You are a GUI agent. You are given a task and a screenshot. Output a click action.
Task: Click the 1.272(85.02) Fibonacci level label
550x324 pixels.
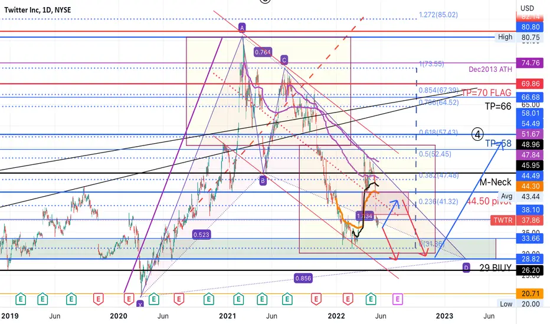(x=438, y=15)
